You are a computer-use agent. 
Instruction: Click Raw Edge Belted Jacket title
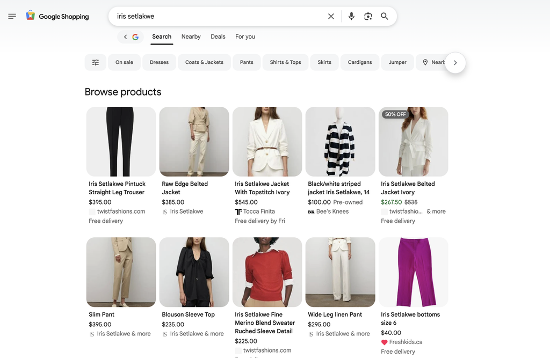(x=185, y=188)
